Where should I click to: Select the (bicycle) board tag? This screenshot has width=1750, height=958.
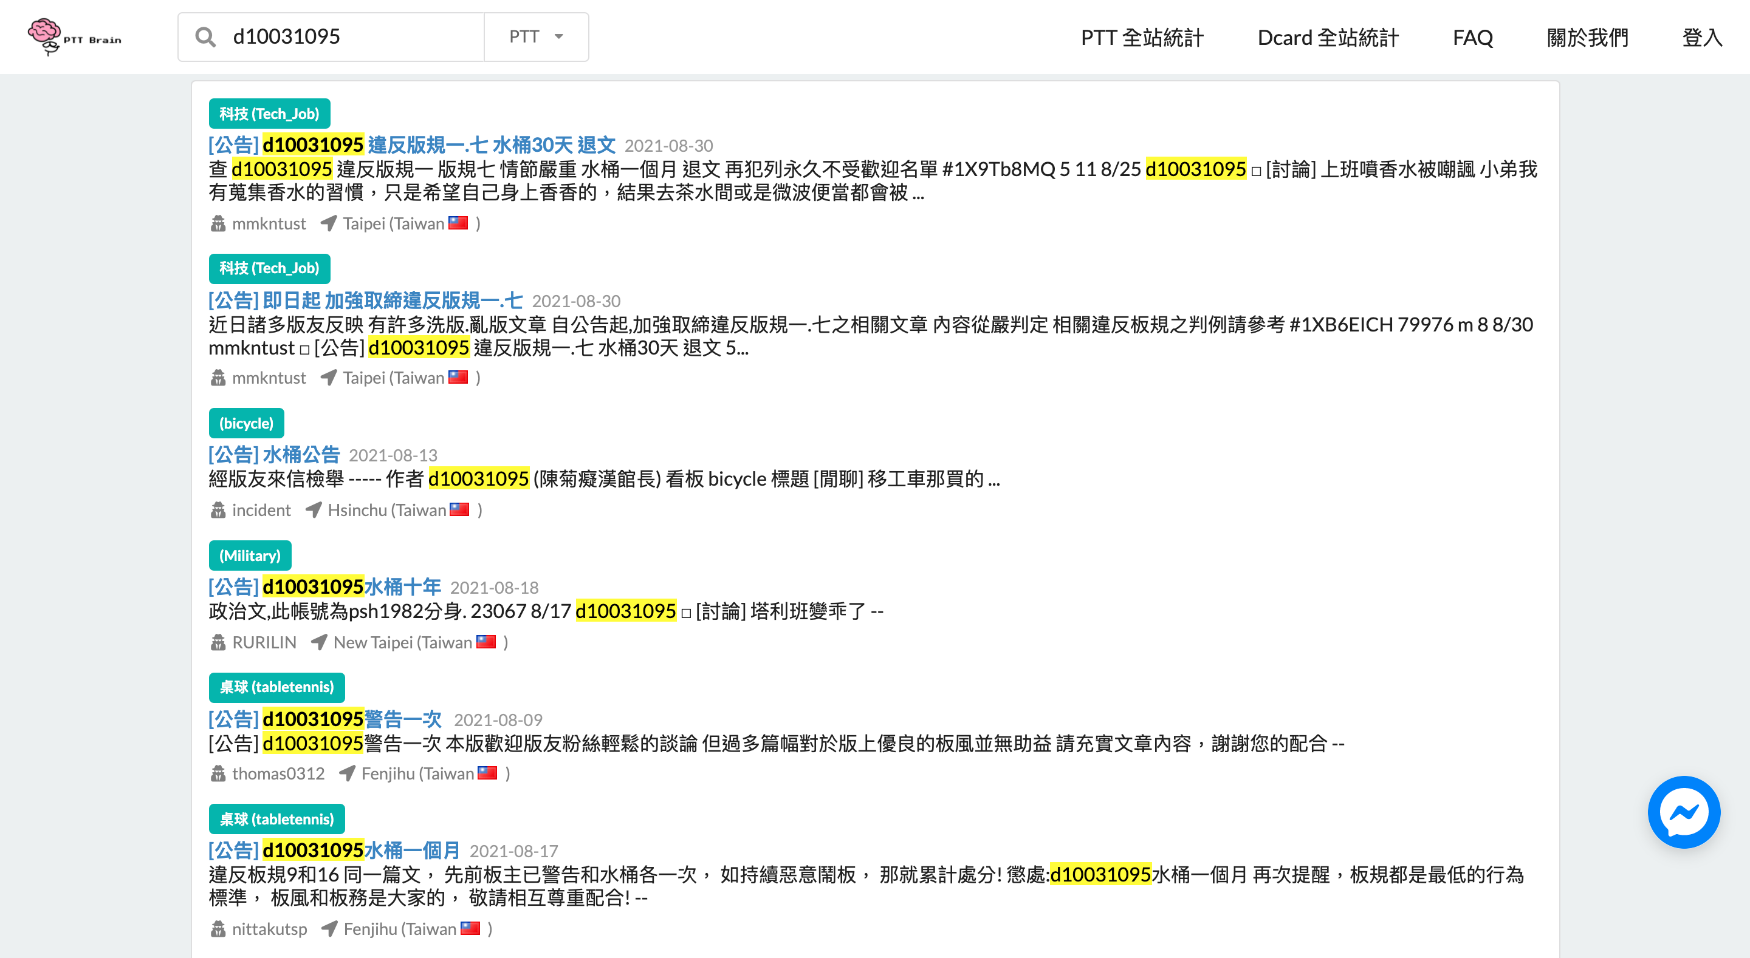(x=246, y=423)
